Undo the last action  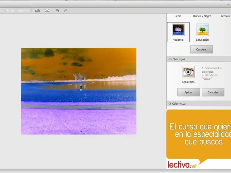57,10
